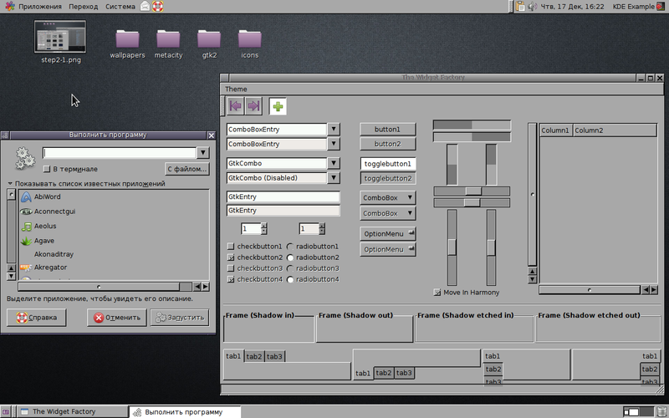Click togglebutton1
Screen dimensions: 669x418
point(388,164)
